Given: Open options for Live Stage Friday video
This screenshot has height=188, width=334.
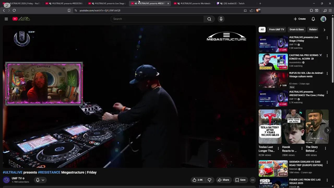Looking at the screenshot, I should 327,38.
